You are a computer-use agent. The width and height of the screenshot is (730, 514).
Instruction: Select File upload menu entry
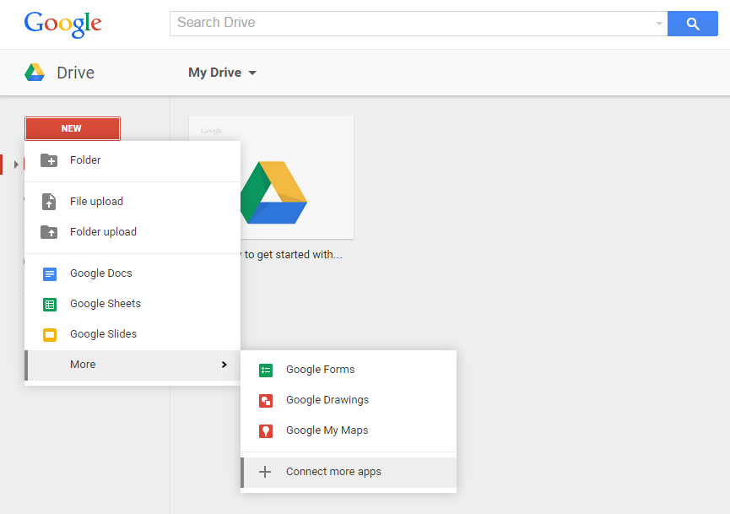click(x=132, y=202)
